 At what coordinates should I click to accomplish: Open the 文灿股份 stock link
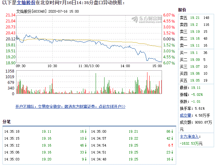(x=26, y=3)
